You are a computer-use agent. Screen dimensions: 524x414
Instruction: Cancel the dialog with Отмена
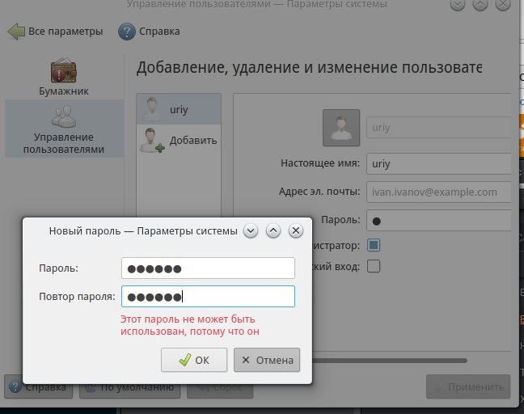(267, 360)
